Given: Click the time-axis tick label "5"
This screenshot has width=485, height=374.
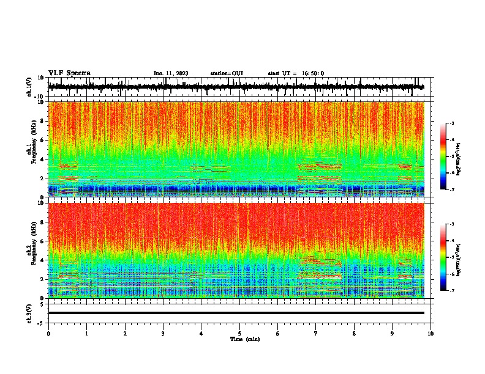Looking at the screenshot, I should click(239, 334).
